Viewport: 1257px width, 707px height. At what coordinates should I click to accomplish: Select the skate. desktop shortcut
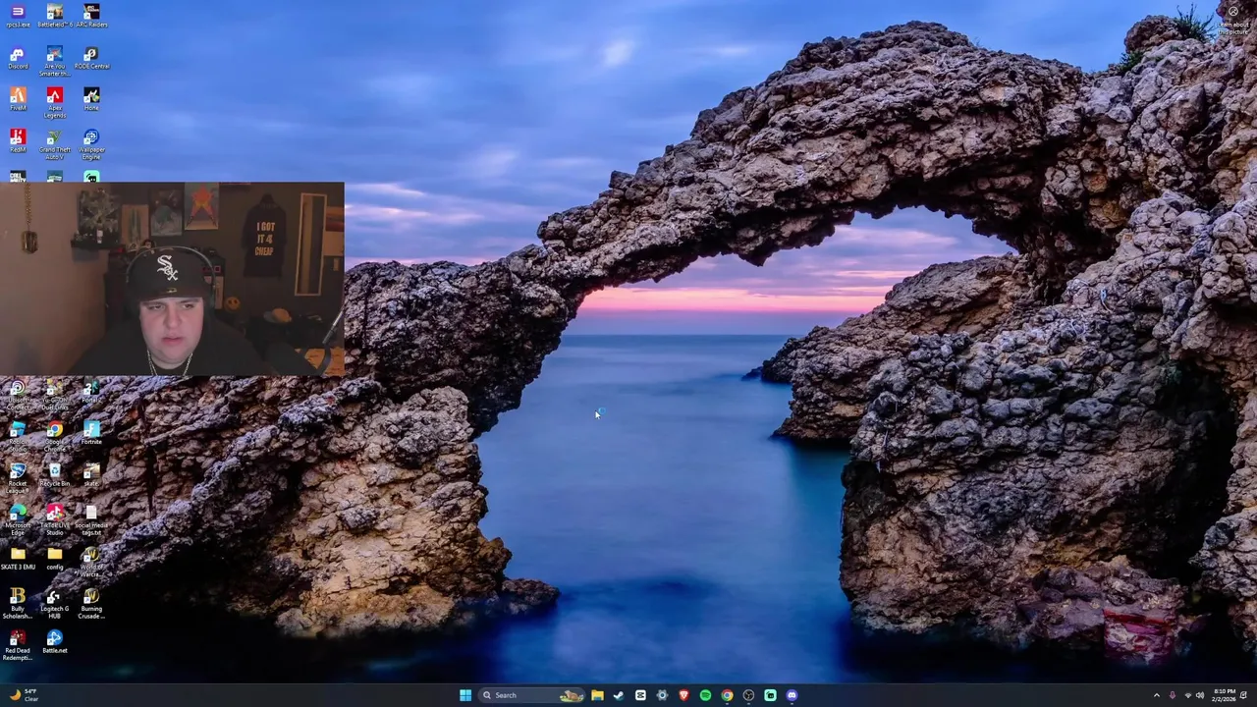91,474
